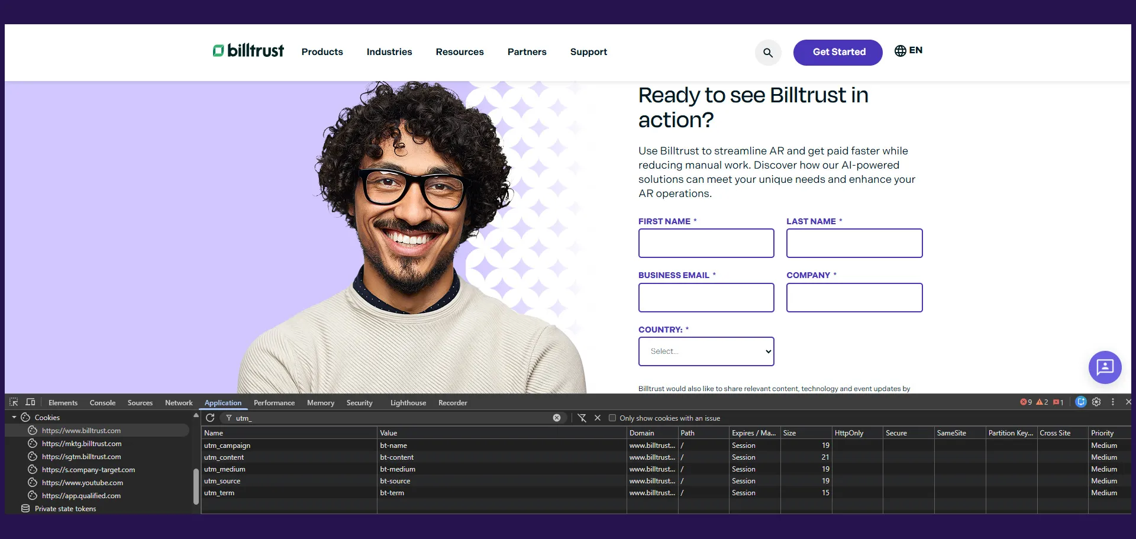Activate the DevTools inspect element picker
The image size is (1136, 539).
pos(14,402)
